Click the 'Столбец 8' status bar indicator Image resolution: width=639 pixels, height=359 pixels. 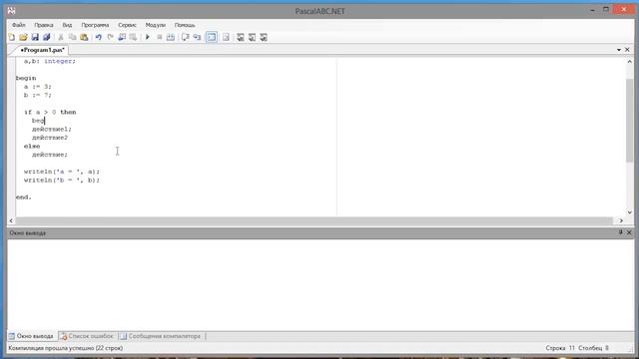[x=593, y=348]
